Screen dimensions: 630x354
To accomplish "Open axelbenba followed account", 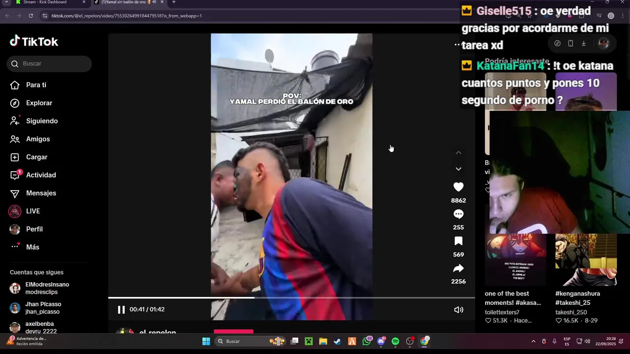I will click(33, 327).
